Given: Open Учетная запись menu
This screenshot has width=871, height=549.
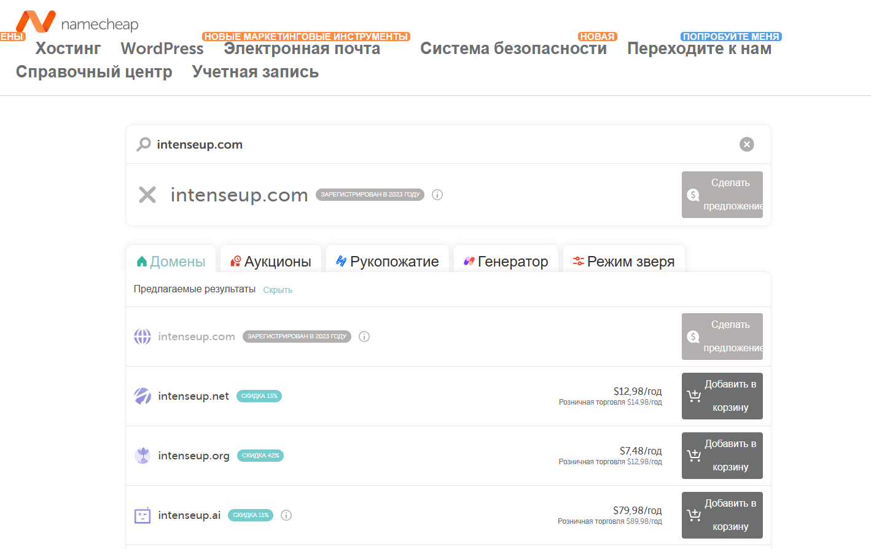Looking at the screenshot, I should point(256,72).
